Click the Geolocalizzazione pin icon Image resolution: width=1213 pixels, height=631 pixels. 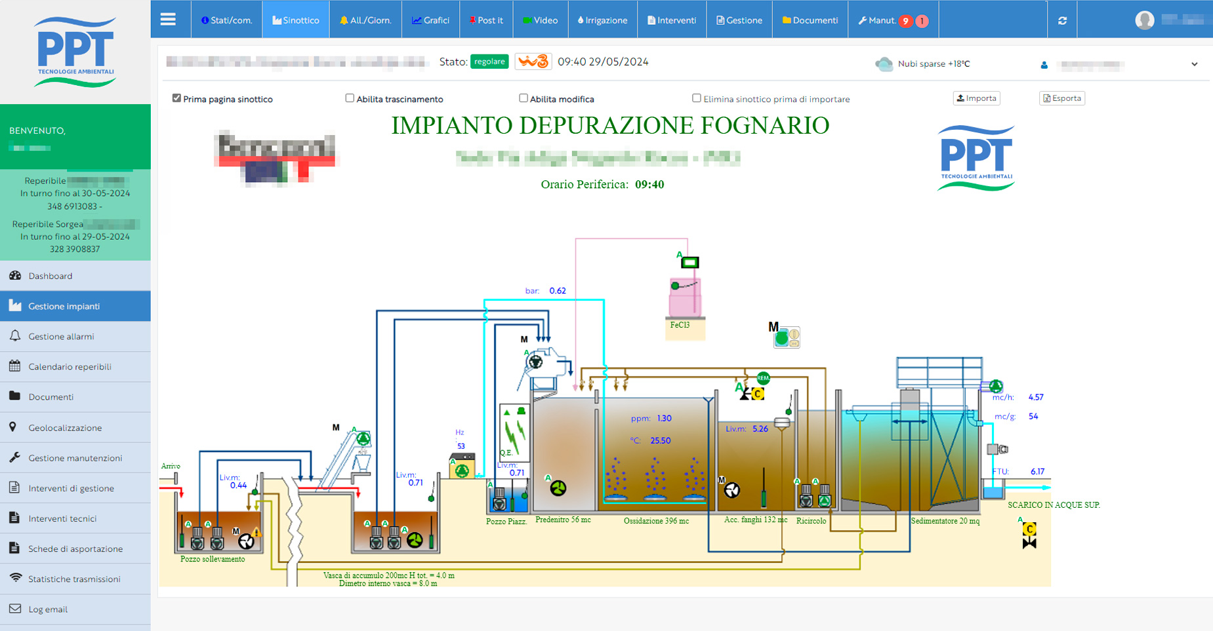pyautogui.click(x=13, y=427)
